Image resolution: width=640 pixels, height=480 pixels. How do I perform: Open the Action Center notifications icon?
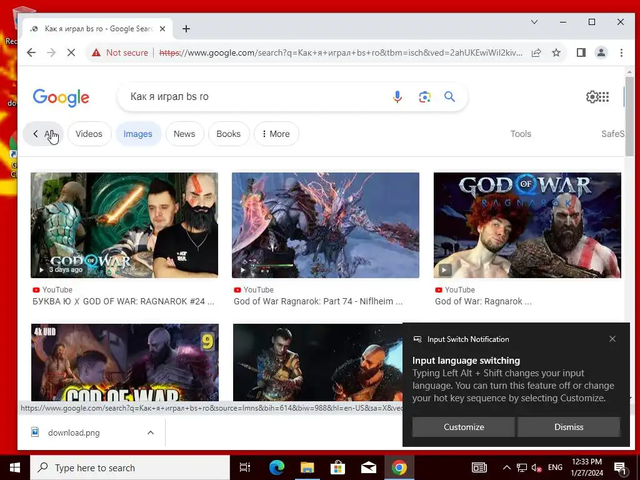(x=619, y=467)
